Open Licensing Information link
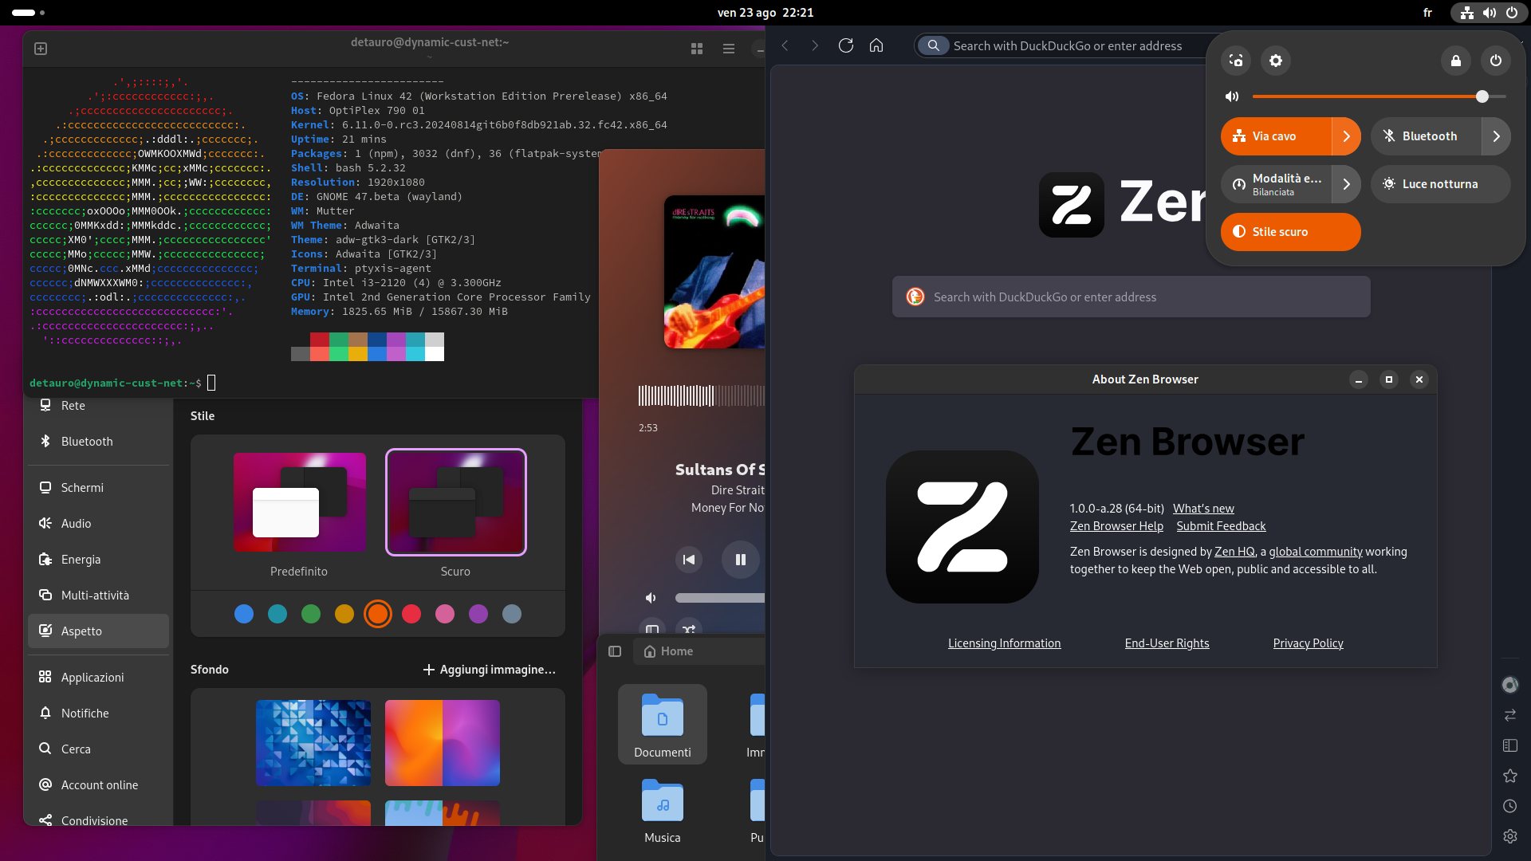Image resolution: width=1531 pixels, height=861 pixels. (x=1004, y=643)
